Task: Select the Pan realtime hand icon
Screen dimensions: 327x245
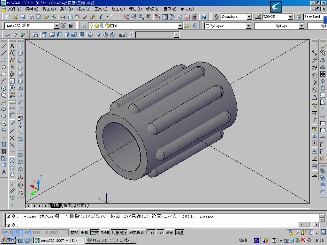Action: 126,17
